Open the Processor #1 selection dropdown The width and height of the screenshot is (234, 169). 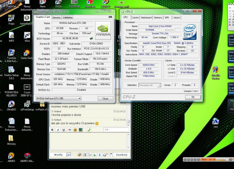150,85
